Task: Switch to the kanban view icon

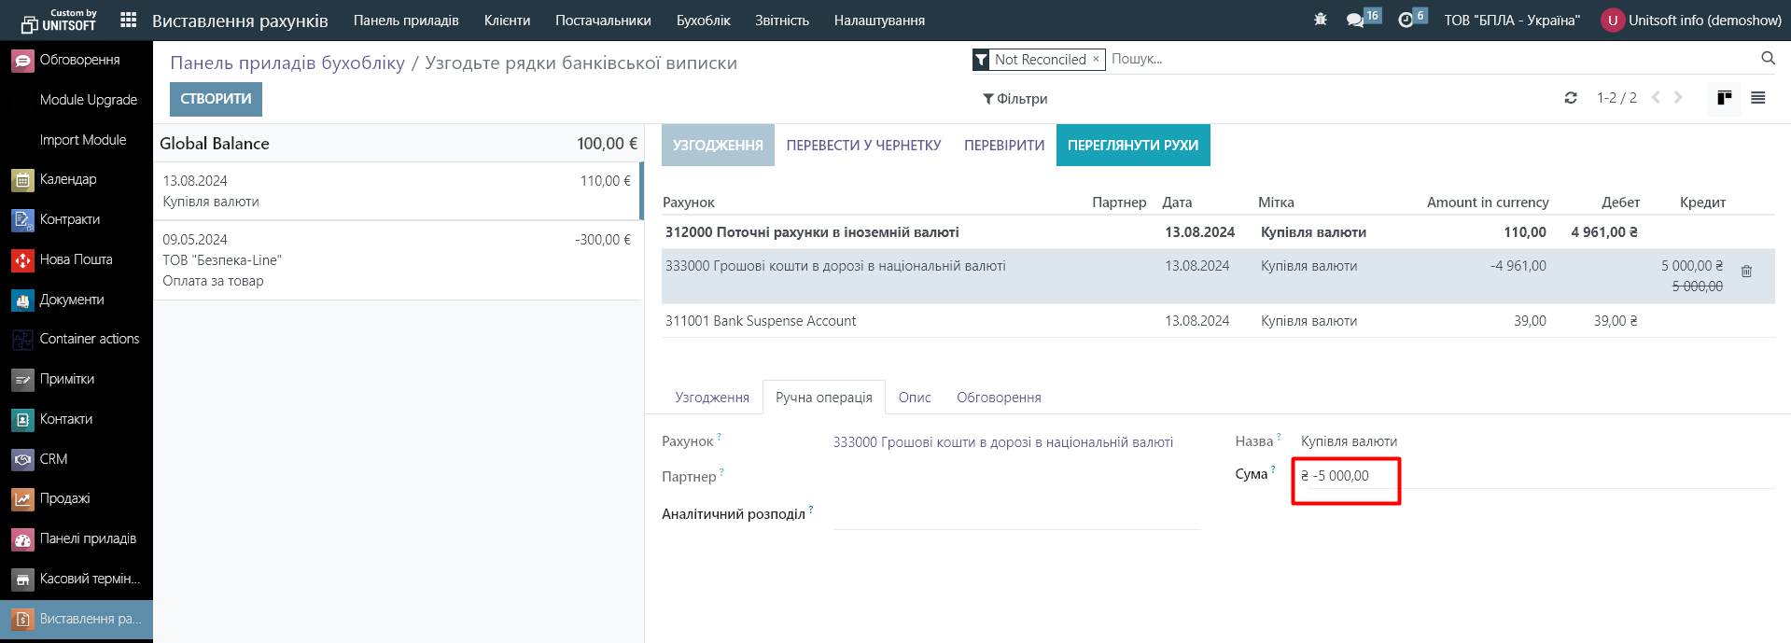Action: (1724, 98)
